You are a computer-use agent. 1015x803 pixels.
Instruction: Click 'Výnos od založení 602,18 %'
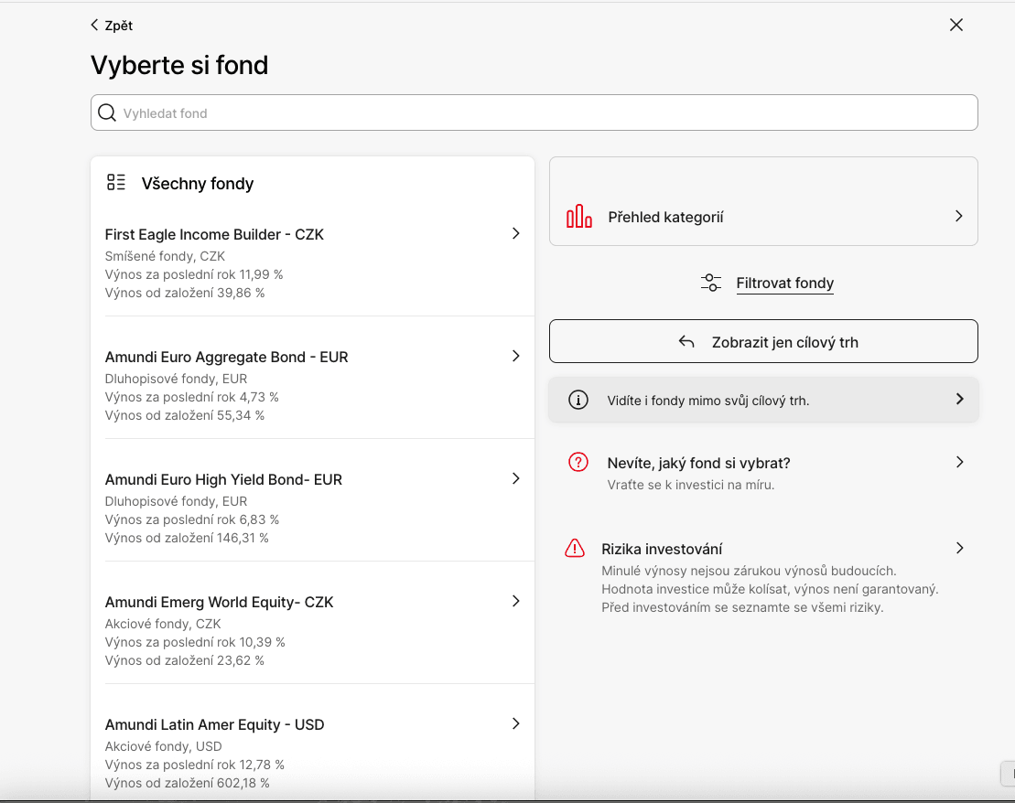187,783
